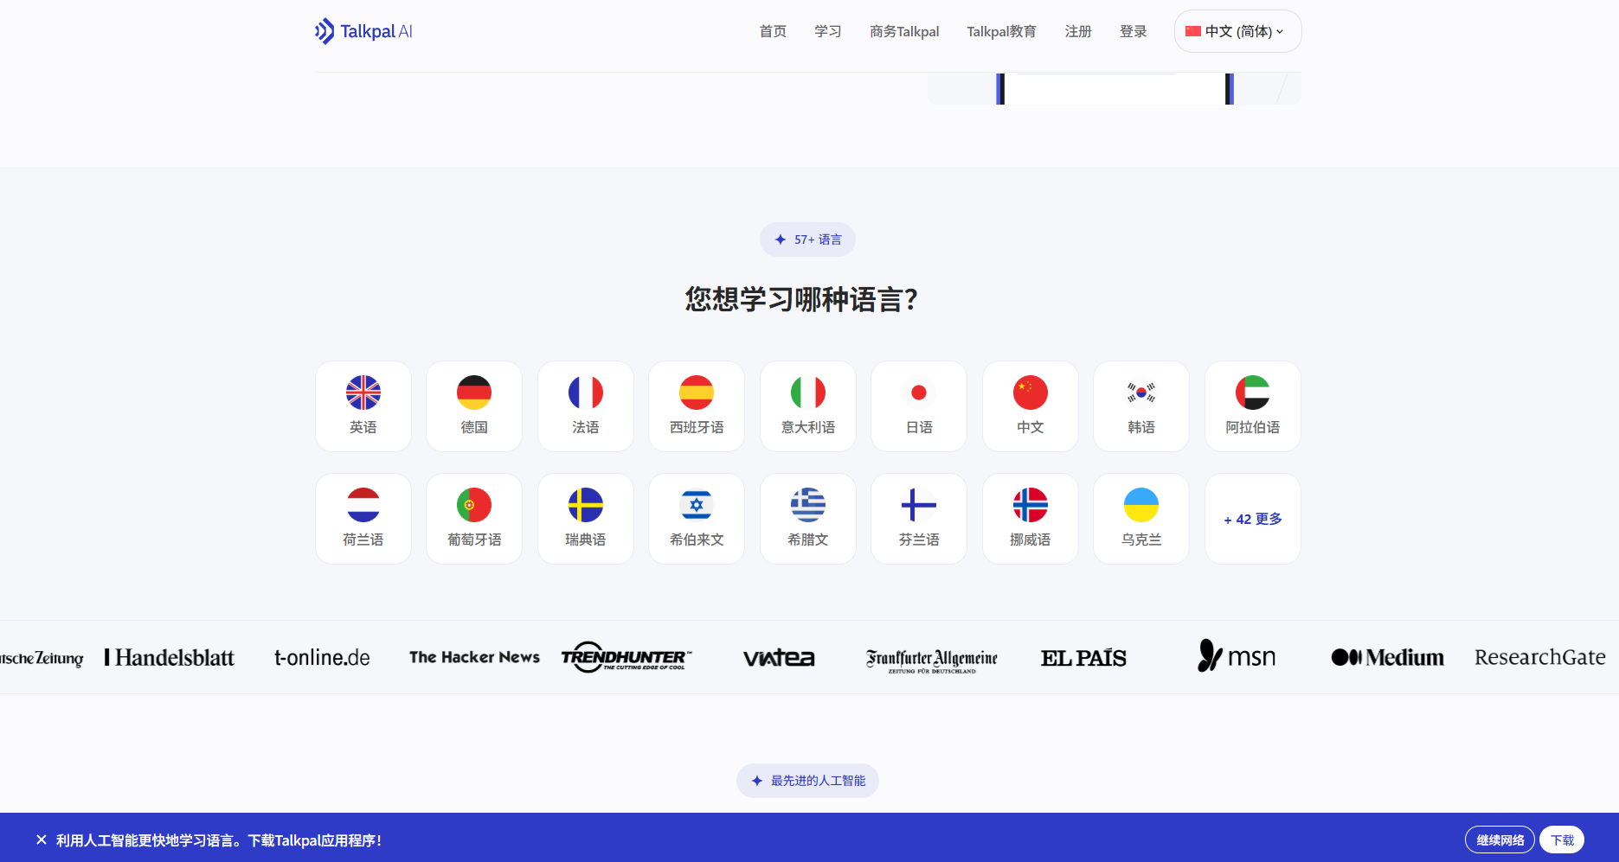Click the 注册 sign-up link

pyautogui.click(x=1078, y=31)
